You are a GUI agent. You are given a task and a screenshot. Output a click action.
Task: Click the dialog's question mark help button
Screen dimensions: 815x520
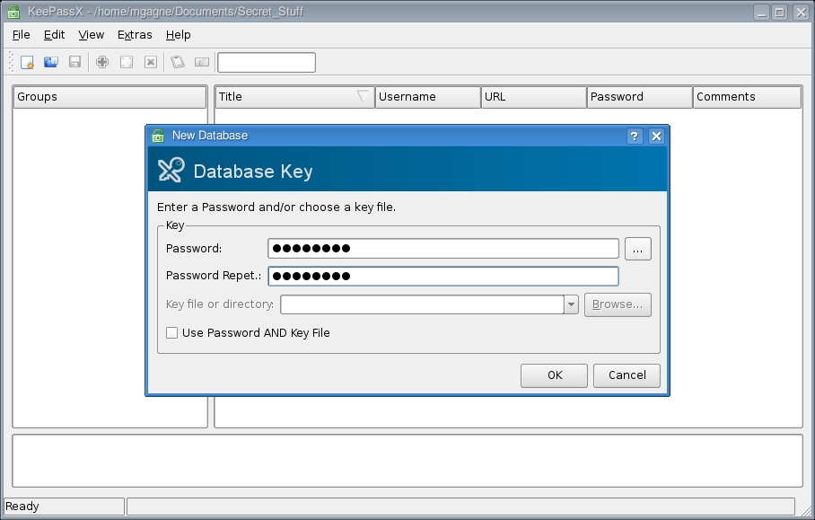pos(635,137)
